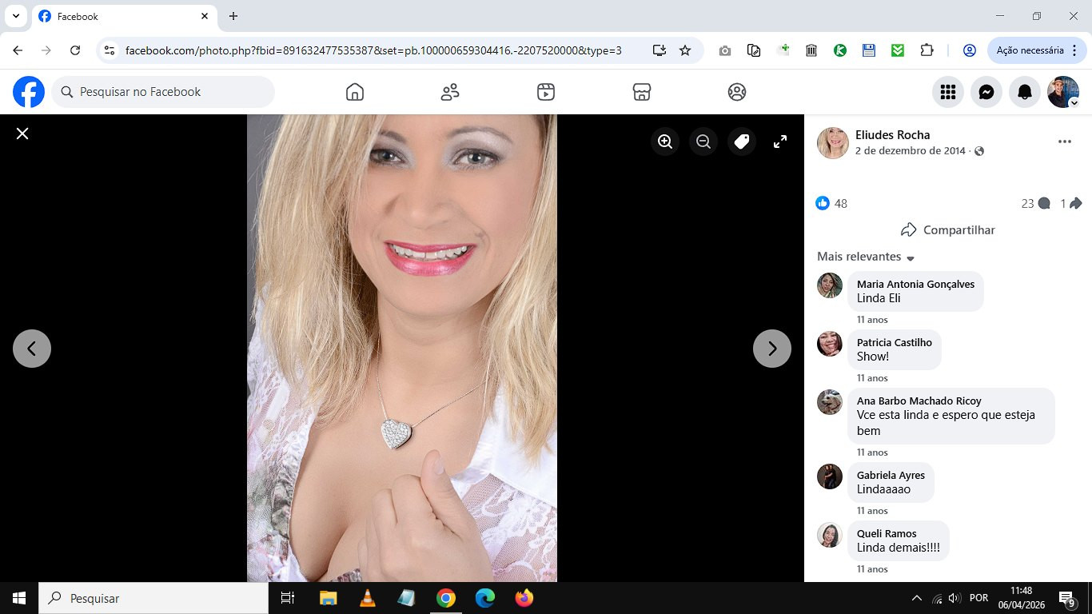This screenshot has height=614, width=1092.
Task: Go to the next photo
Action: (771, 349)
